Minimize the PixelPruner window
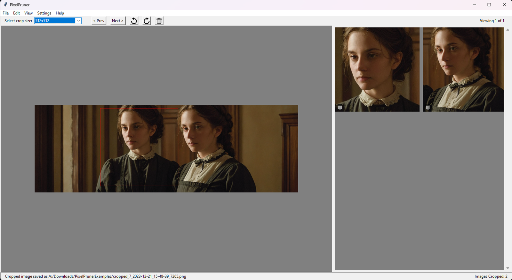This screenshot has height=280, width=512. [475, 5]
